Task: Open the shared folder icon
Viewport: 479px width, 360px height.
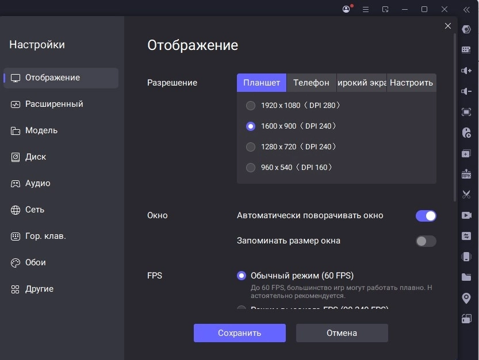Action: [466, 277]
